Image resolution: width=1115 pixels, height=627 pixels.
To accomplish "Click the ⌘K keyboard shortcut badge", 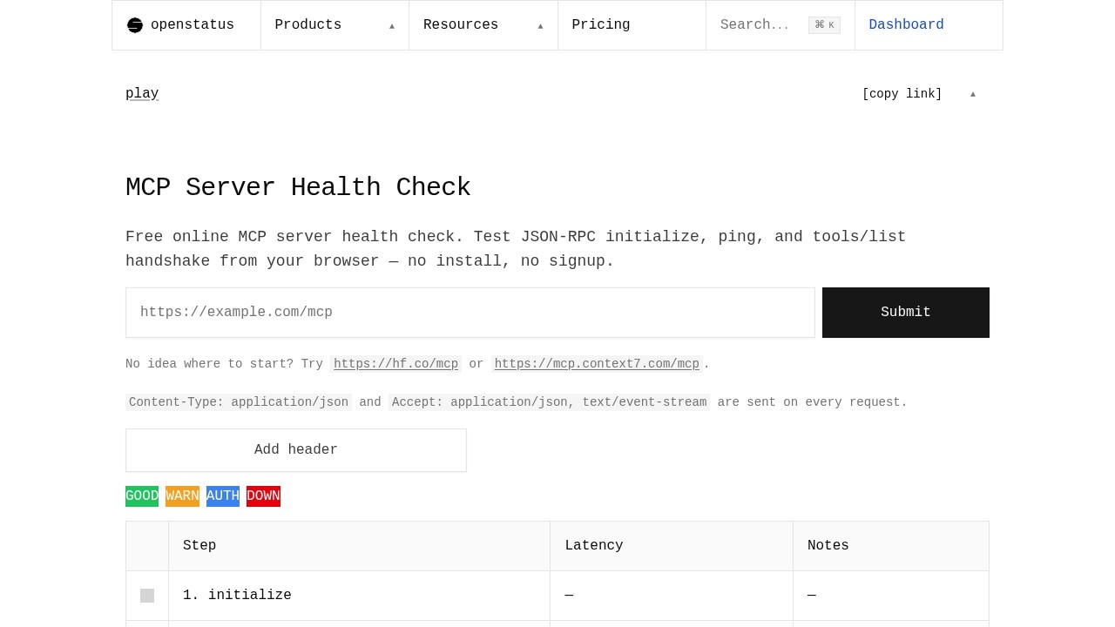I will pos(824,25).
